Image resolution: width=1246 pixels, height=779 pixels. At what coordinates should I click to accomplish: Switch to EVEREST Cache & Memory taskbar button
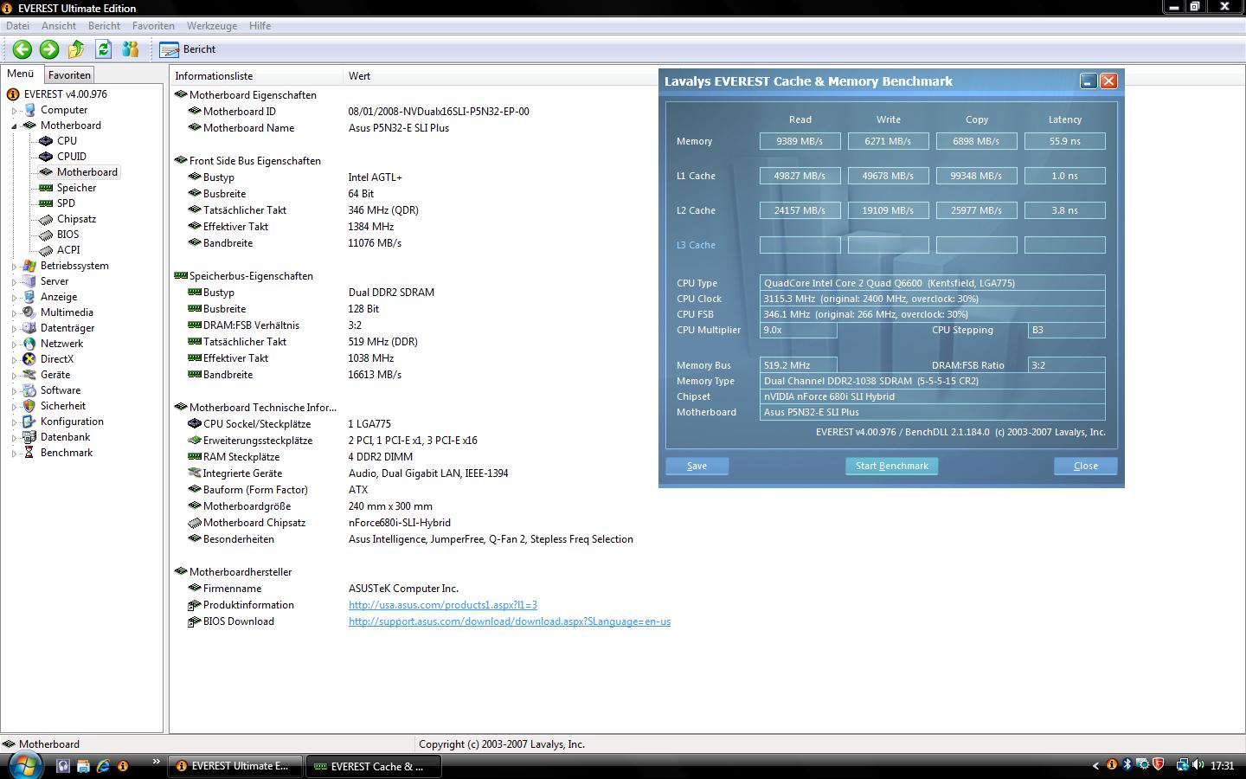[373, 766]
